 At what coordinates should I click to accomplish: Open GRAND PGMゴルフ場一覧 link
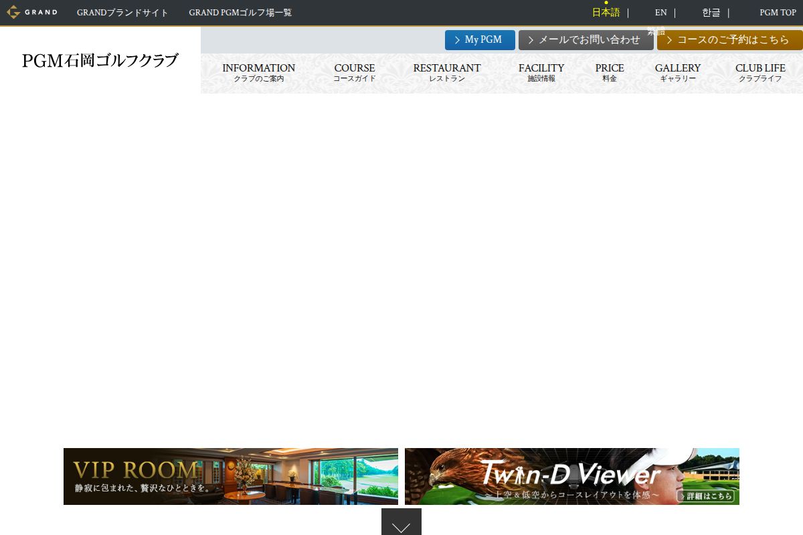(x=240, y=13)
